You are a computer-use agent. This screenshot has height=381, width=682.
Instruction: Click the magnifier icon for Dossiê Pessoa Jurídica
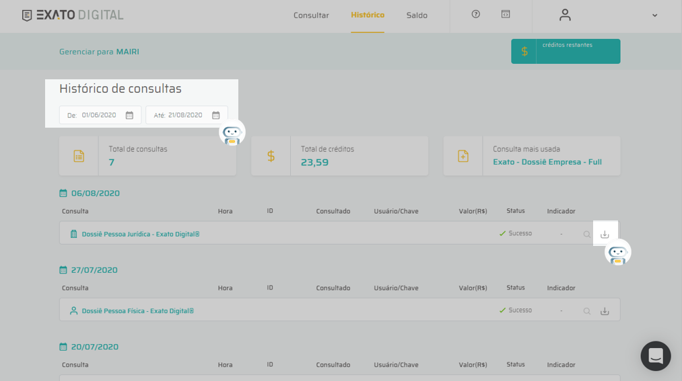point(587,235)
